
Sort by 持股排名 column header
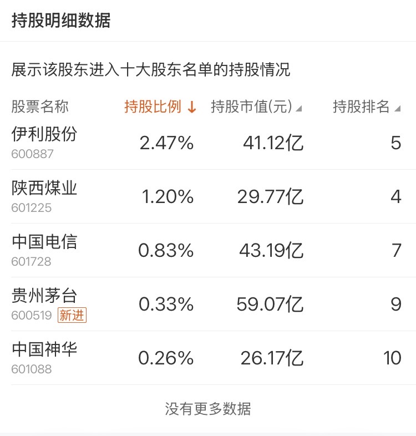(367, 107)
